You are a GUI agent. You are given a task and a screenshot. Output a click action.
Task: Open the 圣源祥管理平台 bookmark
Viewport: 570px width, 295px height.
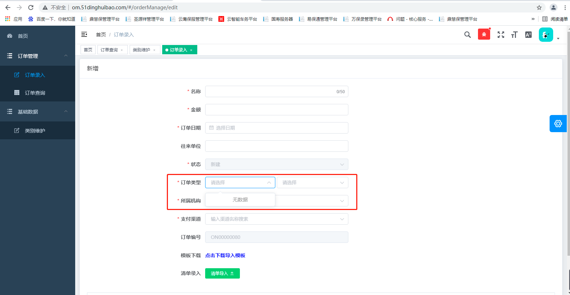(x=145, y=19)
